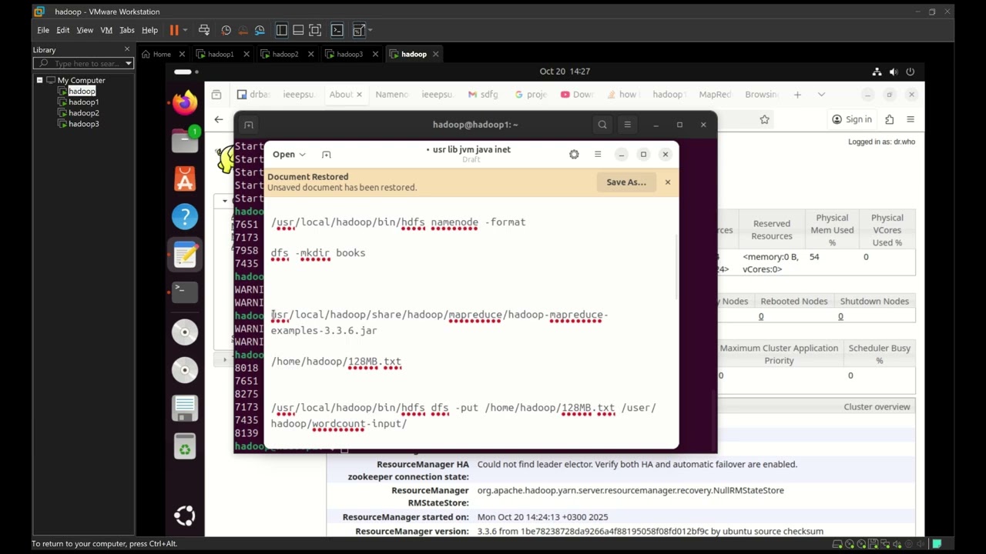Click the Sign in button in Firefox
This screenshot has width=986, height=554.
tap(852, 119)
